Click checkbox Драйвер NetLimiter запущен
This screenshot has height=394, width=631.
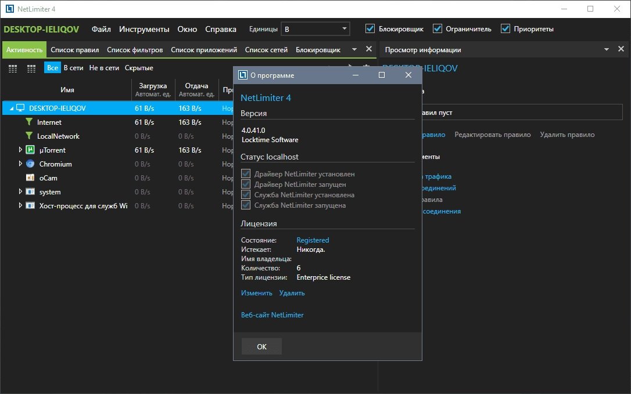tap(245, 184)
